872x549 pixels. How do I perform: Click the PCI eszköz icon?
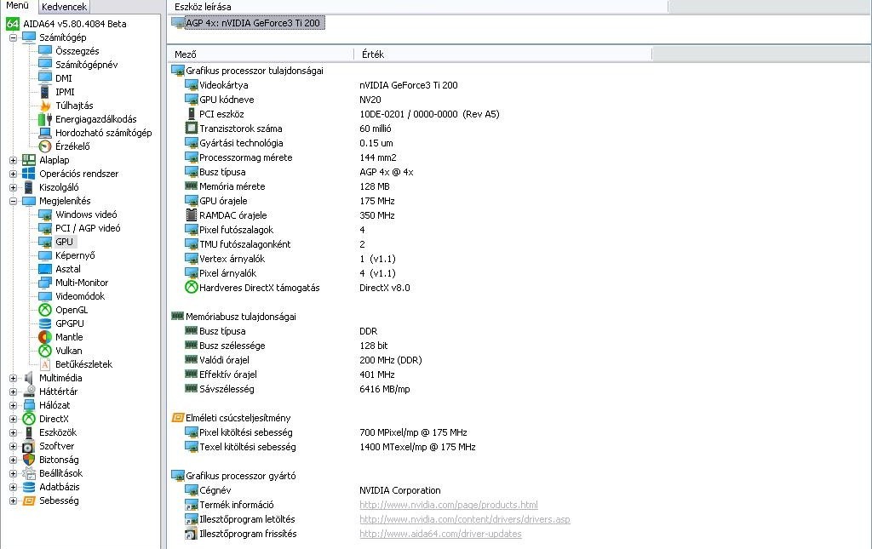[x=192, y=114]
